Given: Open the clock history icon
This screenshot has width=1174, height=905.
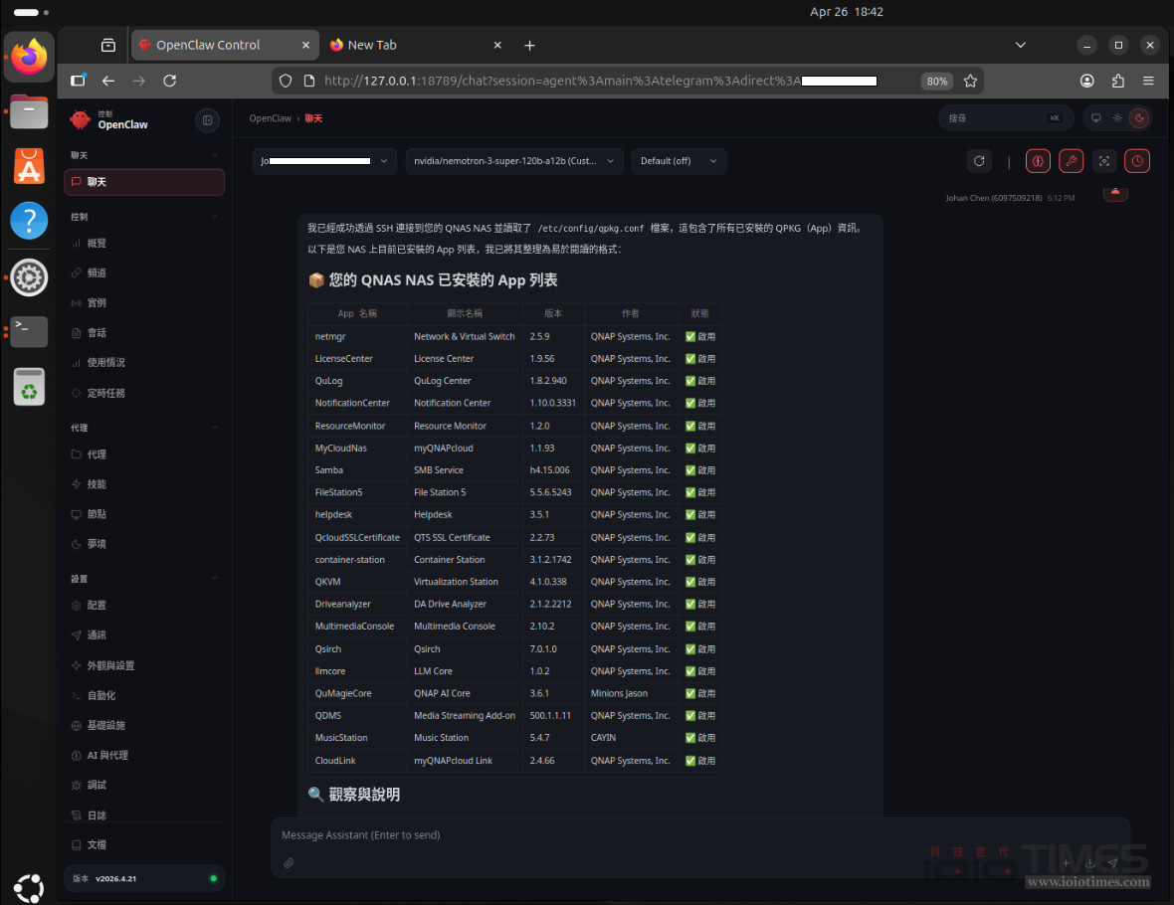Looking at the screenshot, I should pyautogui.click(x=1137, y=160).
